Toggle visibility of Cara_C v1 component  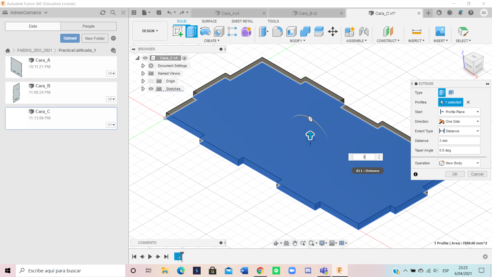[145, 58]
